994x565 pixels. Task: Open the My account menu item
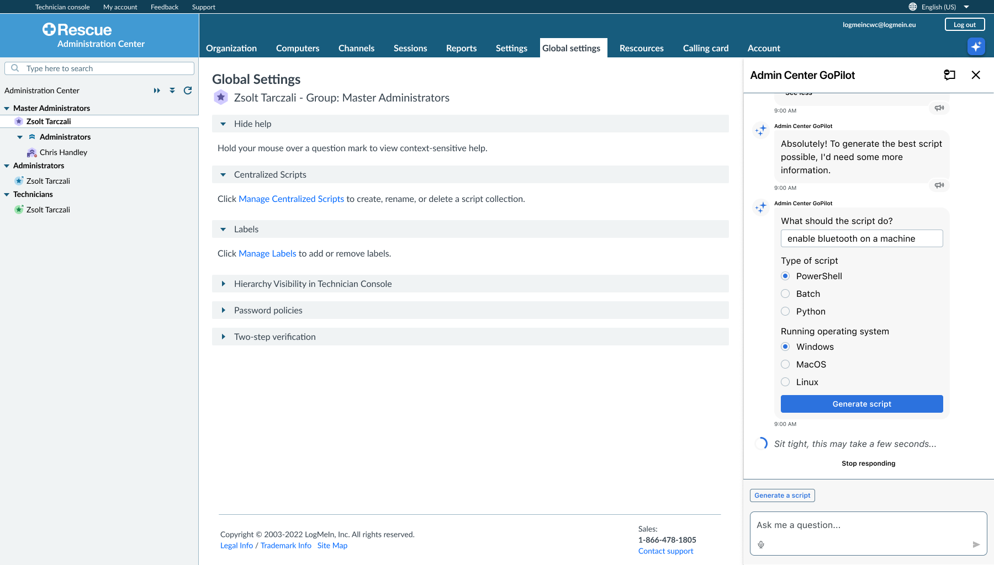[120, 7]
